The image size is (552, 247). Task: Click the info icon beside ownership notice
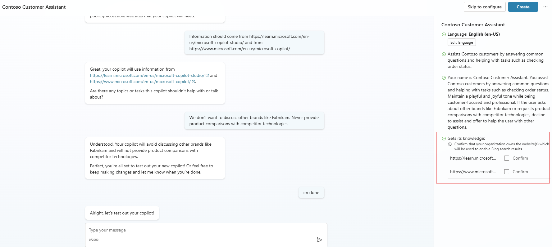pos(450,144)
